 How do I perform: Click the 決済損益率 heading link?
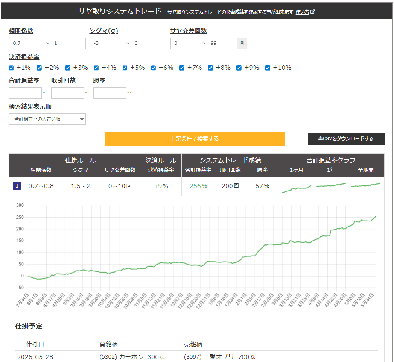coord(24,57)
